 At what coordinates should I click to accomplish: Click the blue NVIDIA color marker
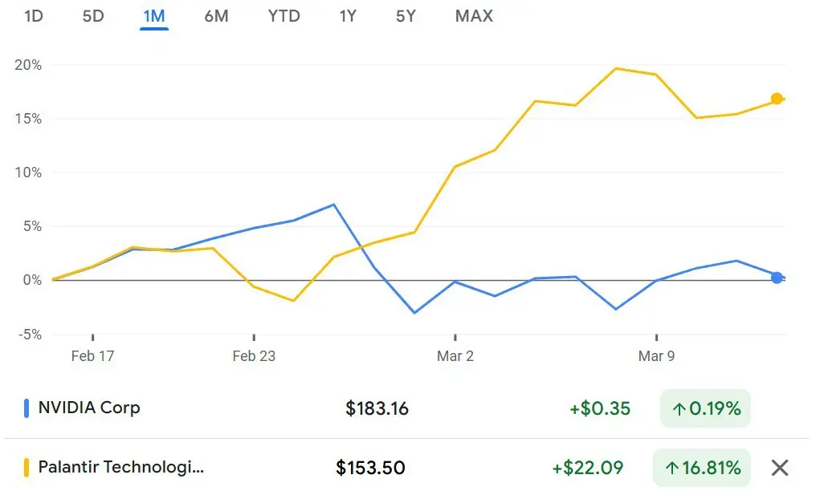(x=27, y=408)
